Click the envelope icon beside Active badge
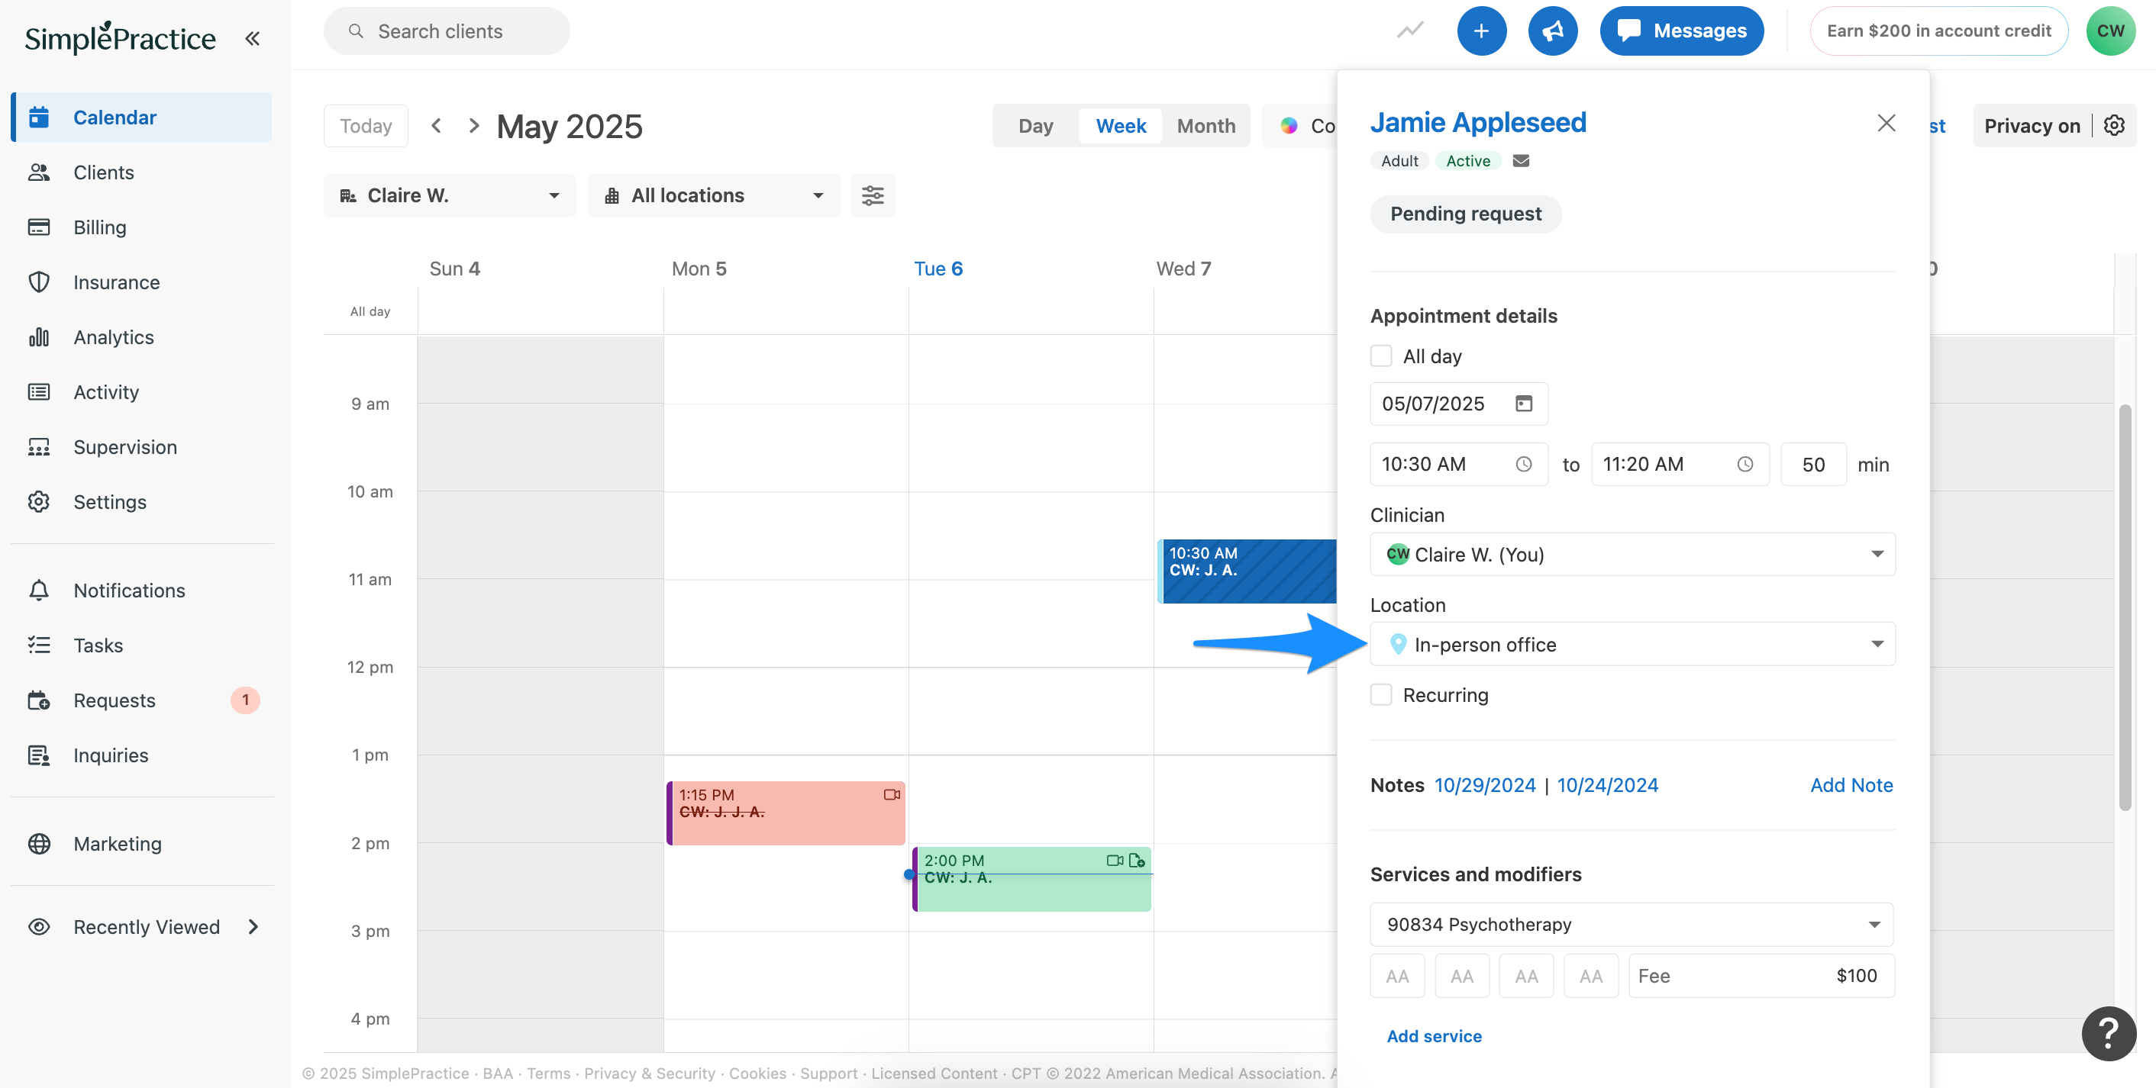Image resolution: width=2156 pixels, height=1088 pixels. [1521, 160]
